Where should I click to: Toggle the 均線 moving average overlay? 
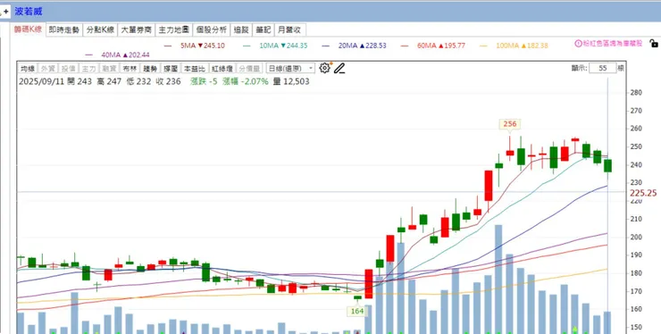click(x=28, y=68)
